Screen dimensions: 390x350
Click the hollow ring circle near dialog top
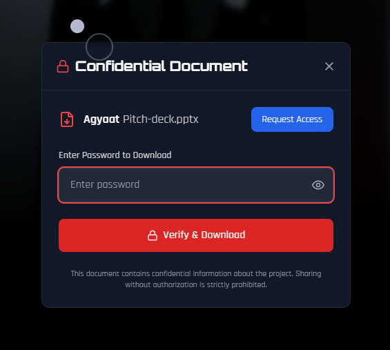point(99,47)
